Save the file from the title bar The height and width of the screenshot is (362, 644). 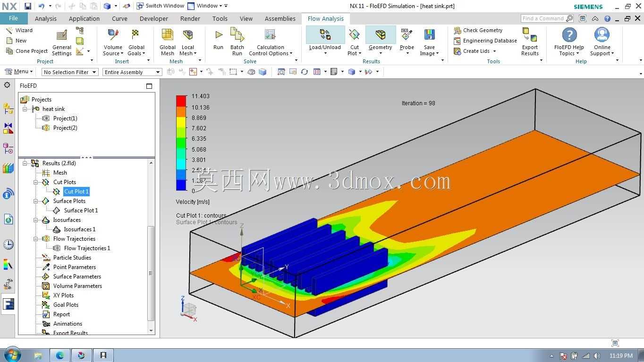point(27,6)
